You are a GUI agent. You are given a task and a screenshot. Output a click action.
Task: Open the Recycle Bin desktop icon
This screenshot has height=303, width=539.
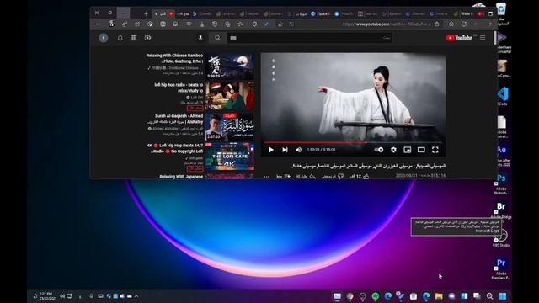502,13
